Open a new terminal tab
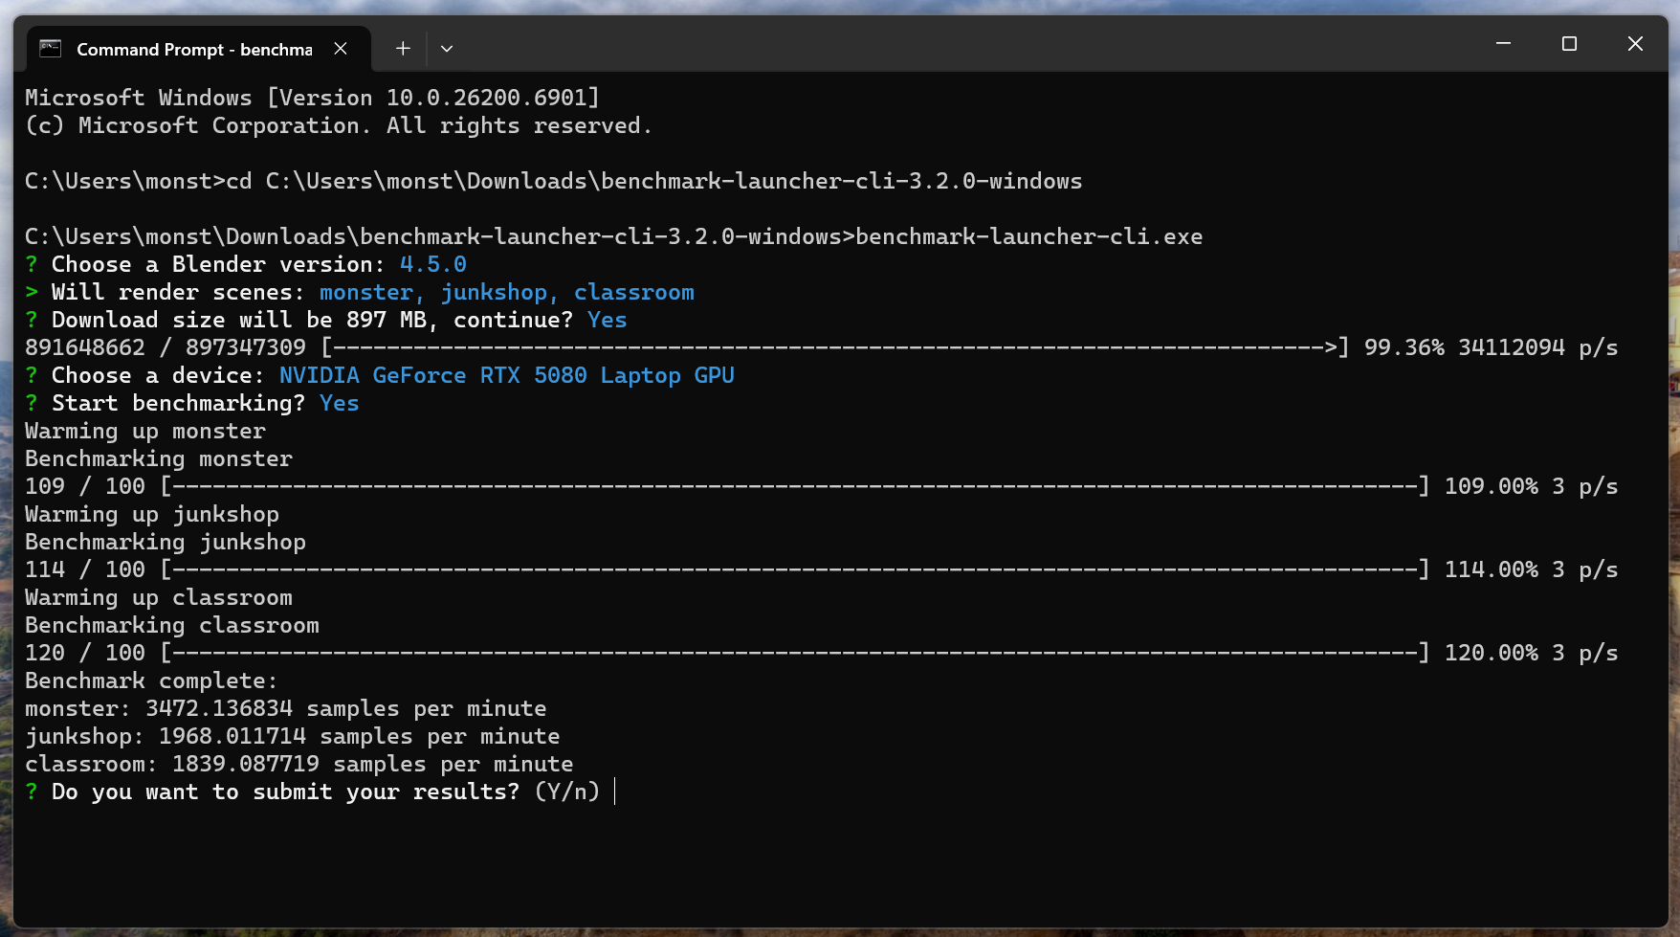 (403, 49)
